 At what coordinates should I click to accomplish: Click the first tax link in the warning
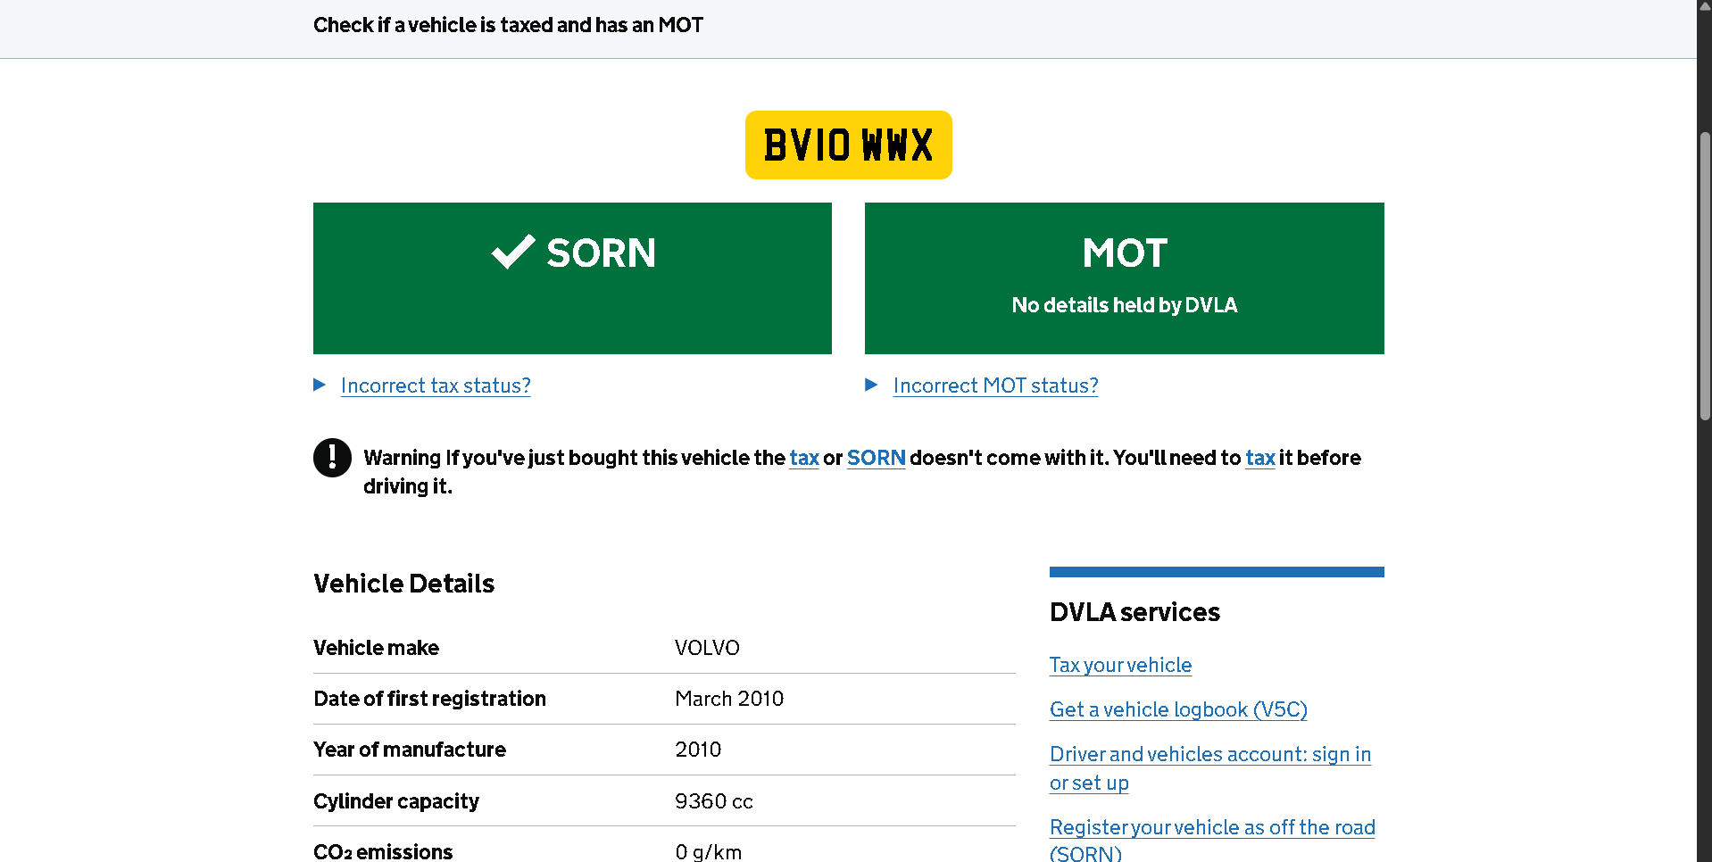coord(804,458)
